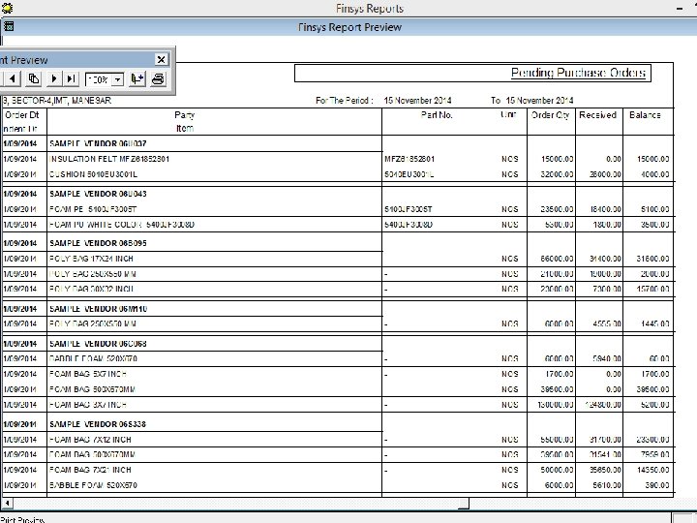Select INSULATION FELT MFZ61852801 item
The height and width of the screenshot is (523, 697).
point(109,159)
